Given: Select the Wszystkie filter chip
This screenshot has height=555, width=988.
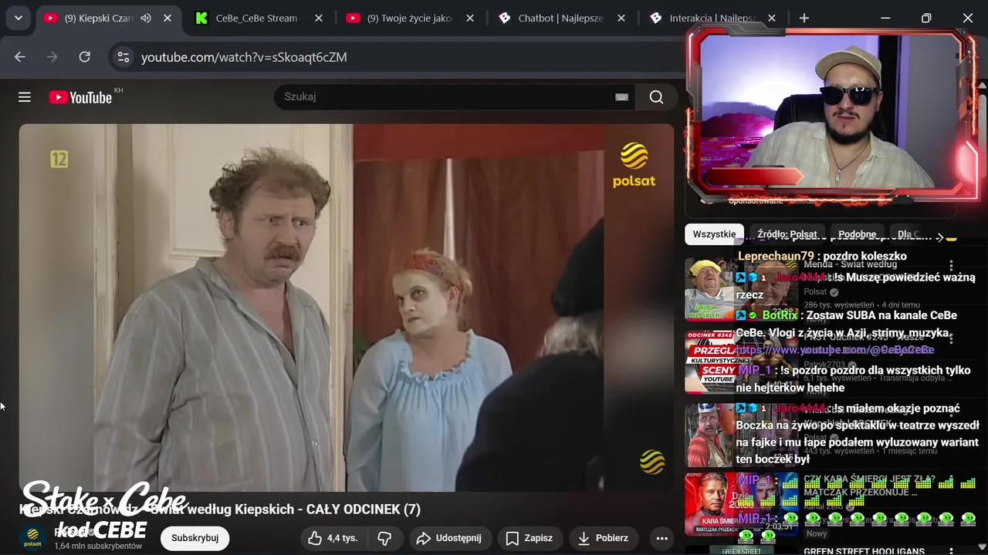Looking at the screenshot, I should click(x=714, y=234).
